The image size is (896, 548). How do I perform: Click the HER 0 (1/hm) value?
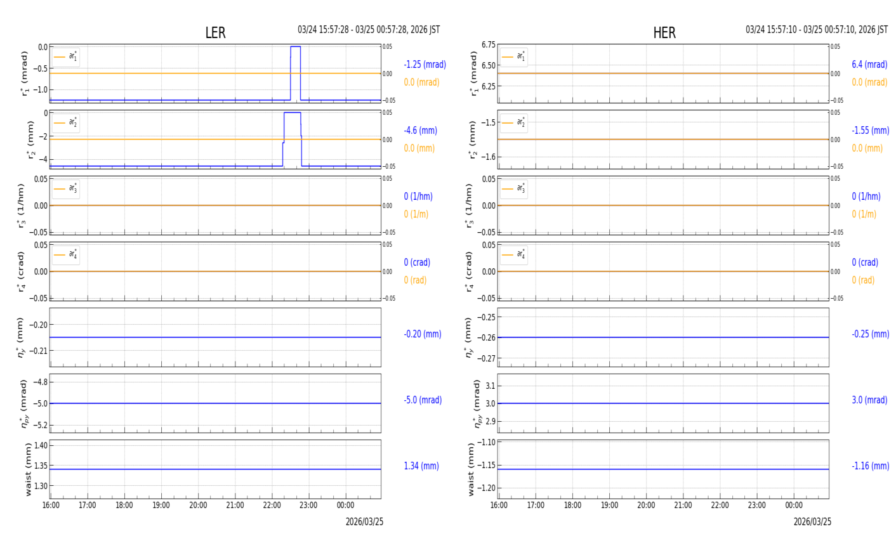(x=866, y=197)
